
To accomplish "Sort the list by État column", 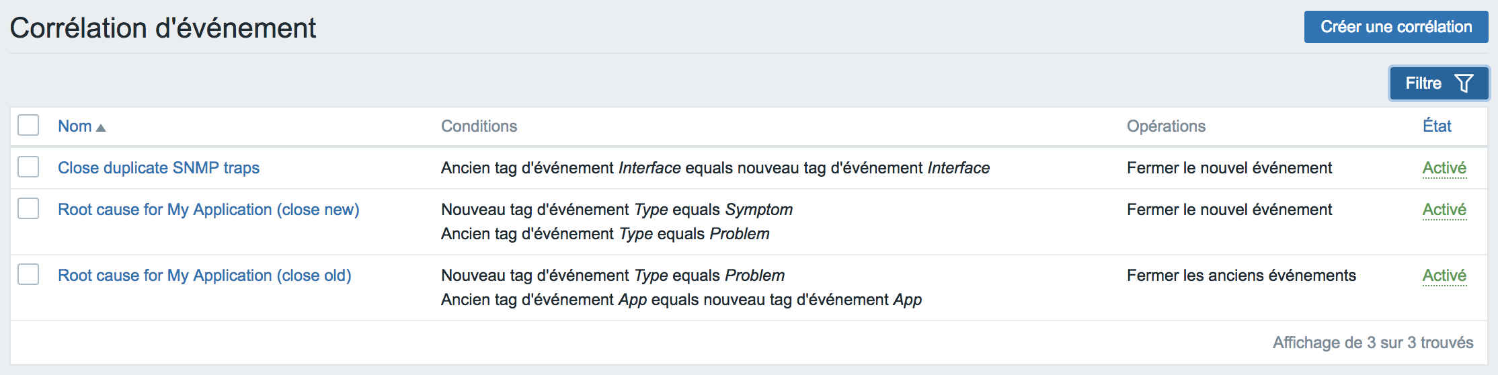I will [1437, 126].
